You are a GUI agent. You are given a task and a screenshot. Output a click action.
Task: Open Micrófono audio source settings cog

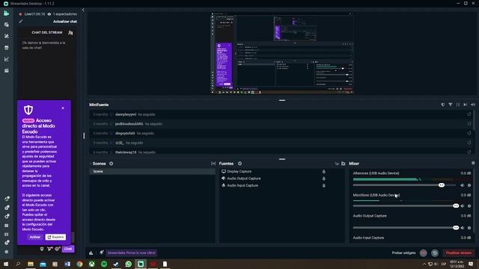469,206
